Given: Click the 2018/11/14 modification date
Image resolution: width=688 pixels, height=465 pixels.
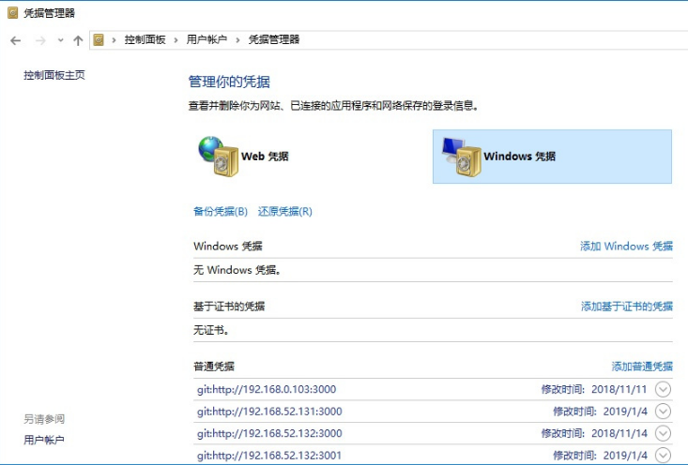Looking at the screenshot, I should [619, 433].
